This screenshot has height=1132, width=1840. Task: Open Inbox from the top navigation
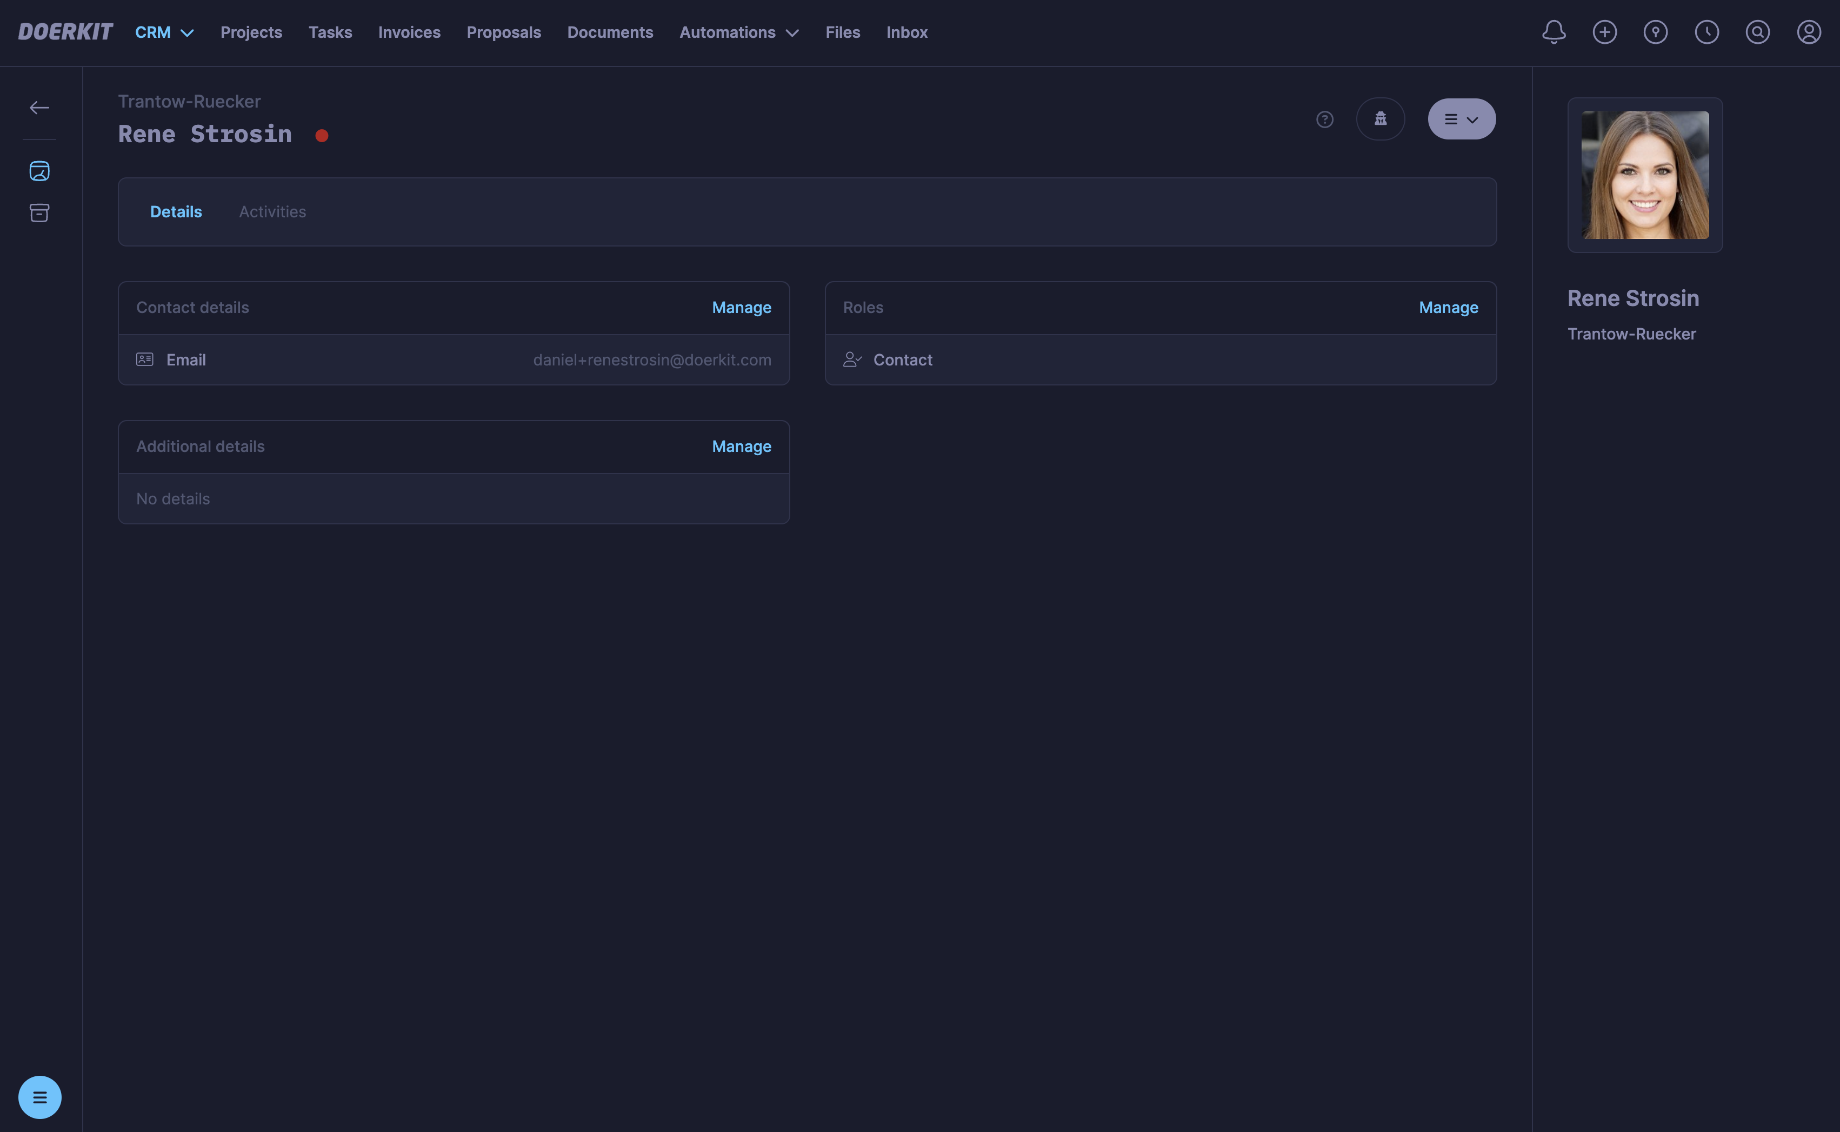906,32
